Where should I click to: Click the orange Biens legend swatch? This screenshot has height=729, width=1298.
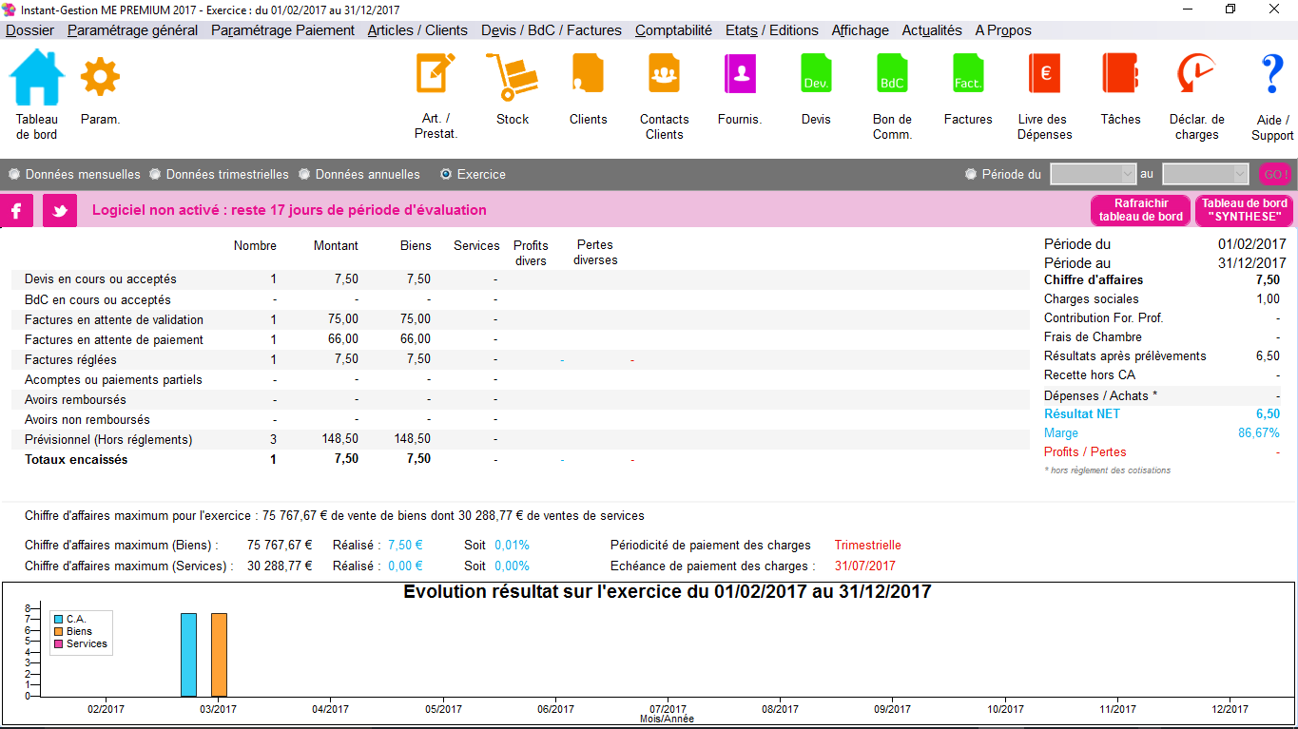point(58,632)
